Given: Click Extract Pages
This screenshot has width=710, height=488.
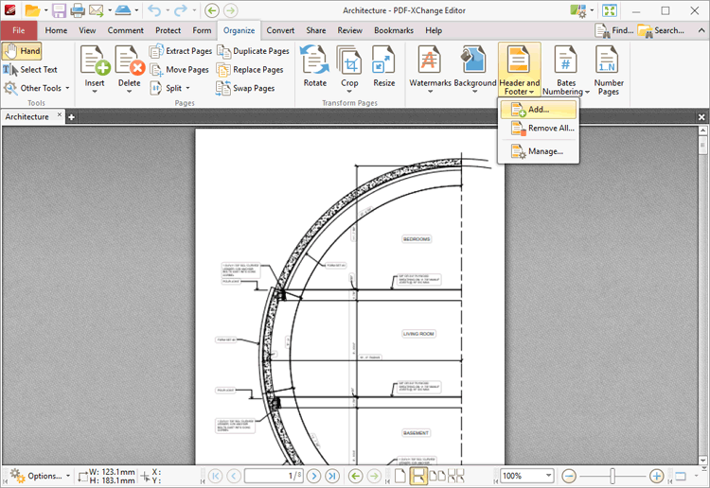Looking at the screenshot, I should [181, 51].
